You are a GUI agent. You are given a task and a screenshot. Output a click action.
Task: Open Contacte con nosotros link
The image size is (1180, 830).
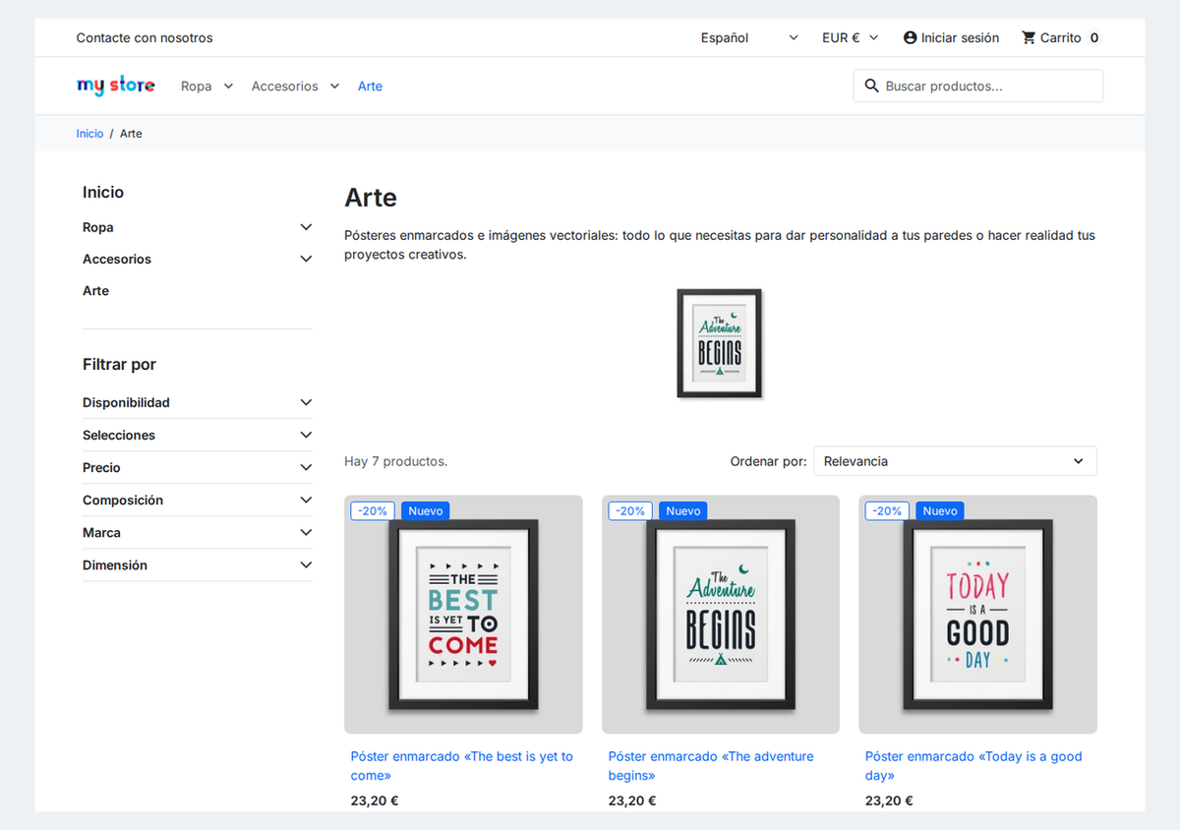coord(145,37)
